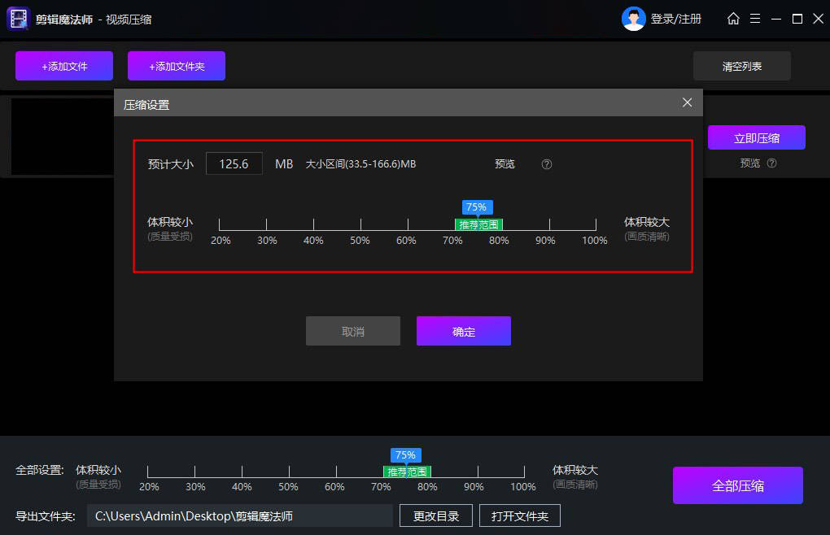Click the 更改目录 button

435,516
